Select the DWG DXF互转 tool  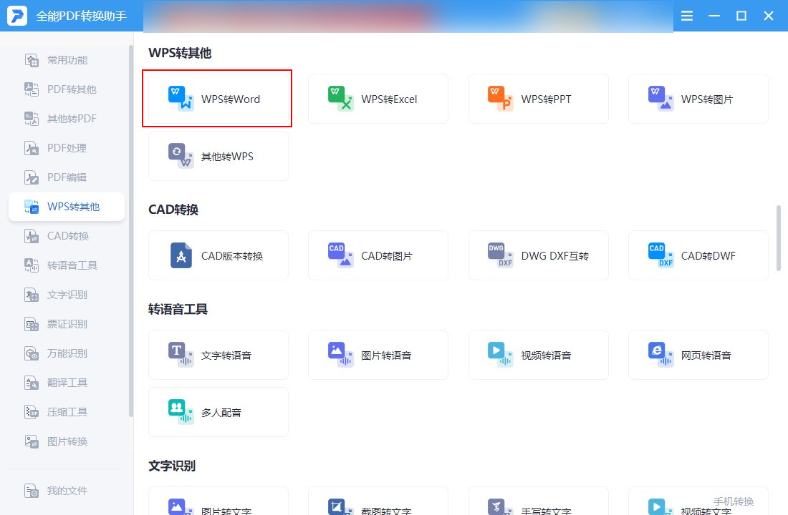point(538,255)
